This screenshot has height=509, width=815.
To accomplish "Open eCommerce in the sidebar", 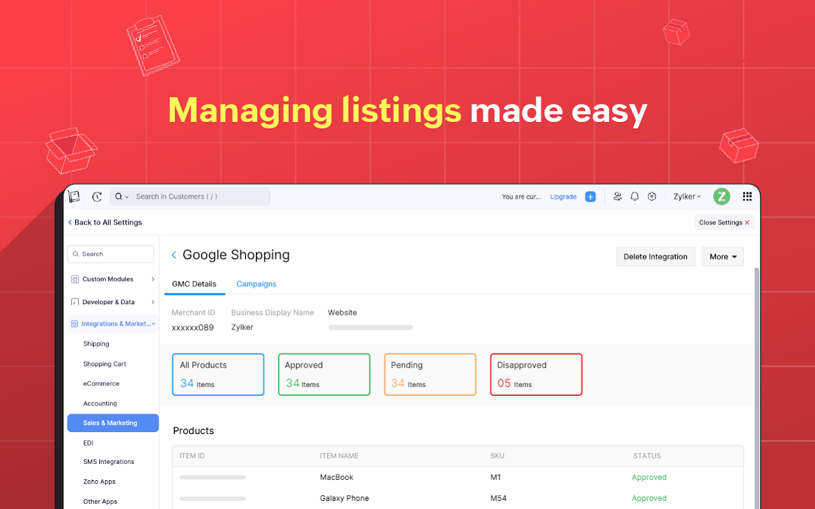I will (x=101, y=384).
